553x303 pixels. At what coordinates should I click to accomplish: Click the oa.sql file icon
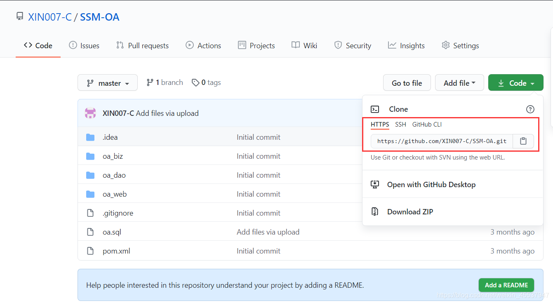tap(90, 232)
